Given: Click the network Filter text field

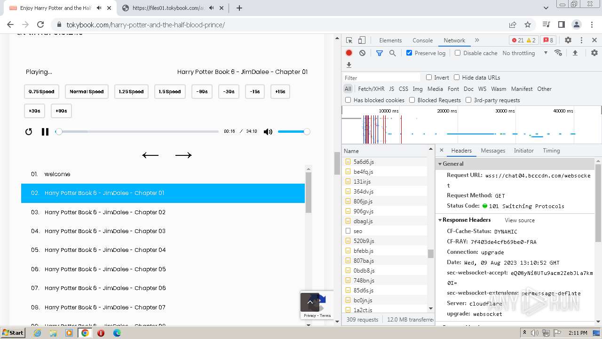Looking at the screenshot, I should click(382, 78).
